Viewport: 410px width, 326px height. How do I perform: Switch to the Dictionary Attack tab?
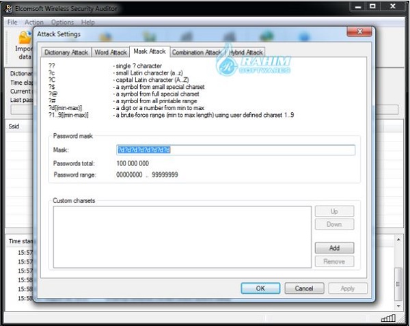(x=66, y=53)
